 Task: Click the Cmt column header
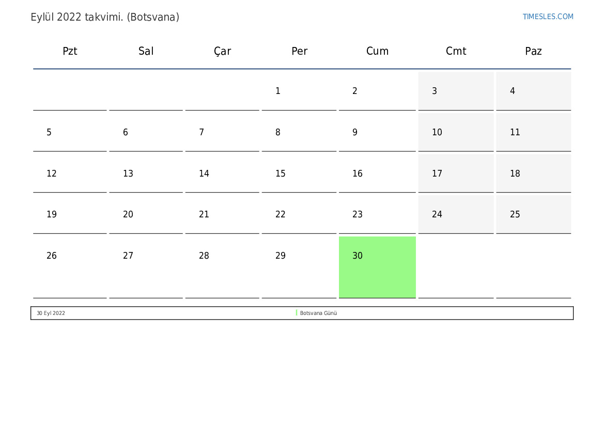click(456, 51)
